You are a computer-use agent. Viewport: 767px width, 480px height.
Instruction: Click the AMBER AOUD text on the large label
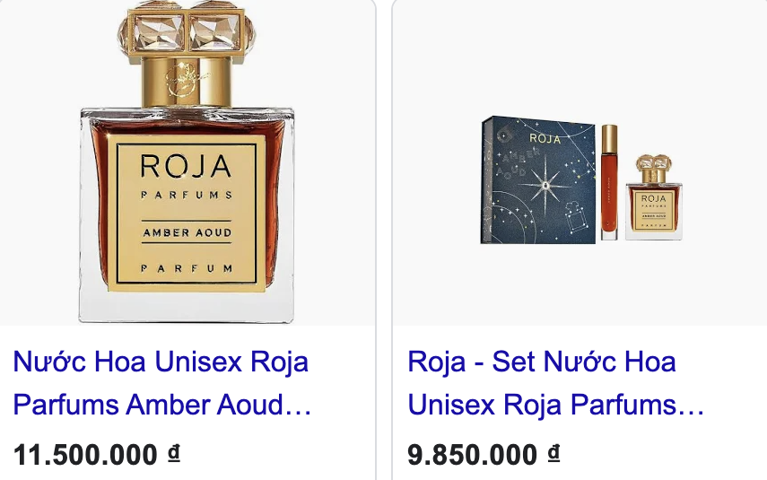pyautogui.click(x=187, y=233)
